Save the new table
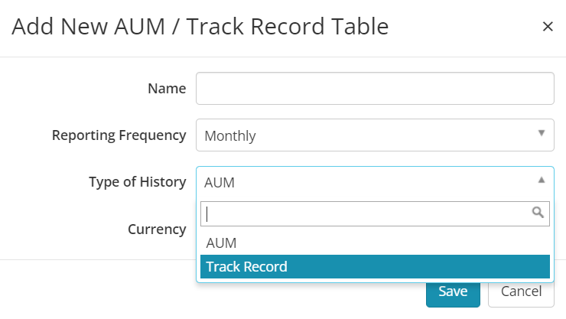The width and height of the screenshot is (566, 319). [453, 293]
